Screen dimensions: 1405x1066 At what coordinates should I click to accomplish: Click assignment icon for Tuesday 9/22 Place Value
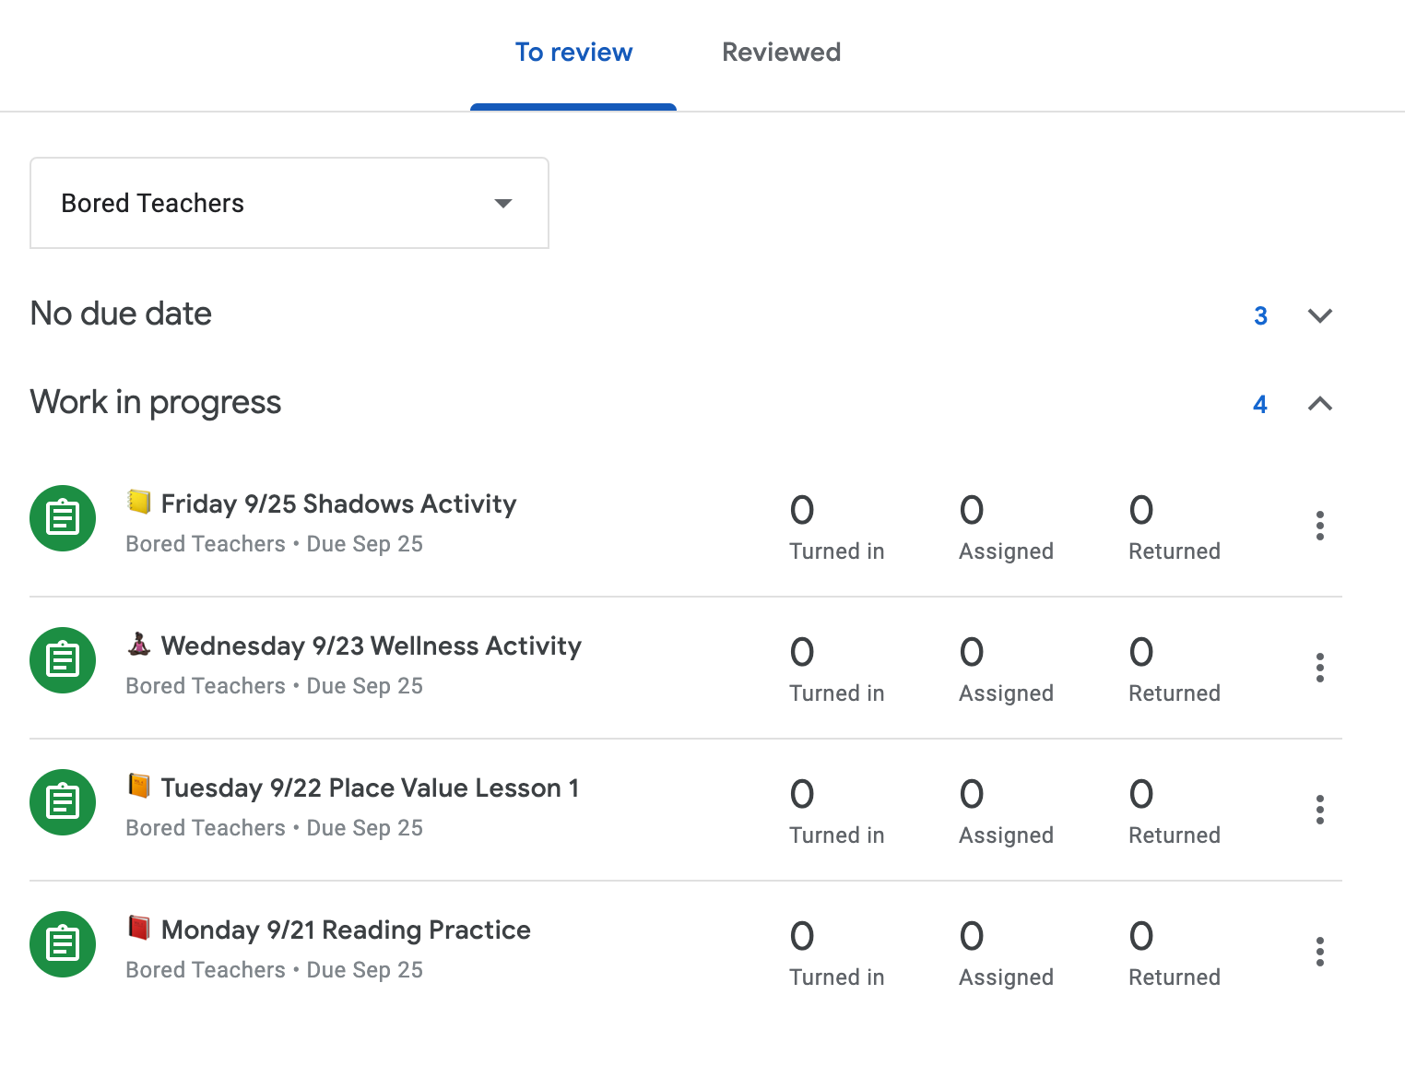tap(63, 802)
